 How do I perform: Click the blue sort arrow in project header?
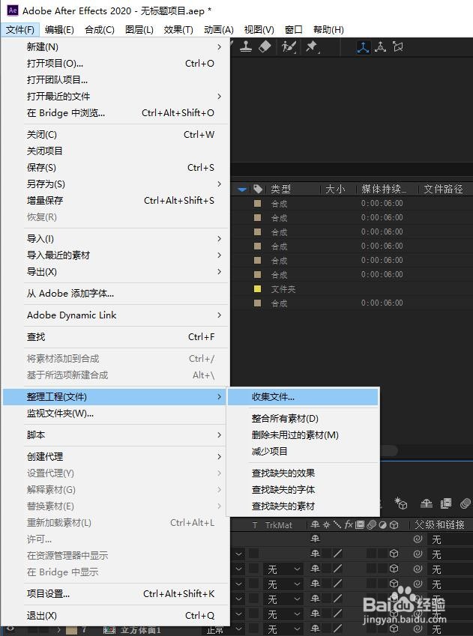pos(242,189)
